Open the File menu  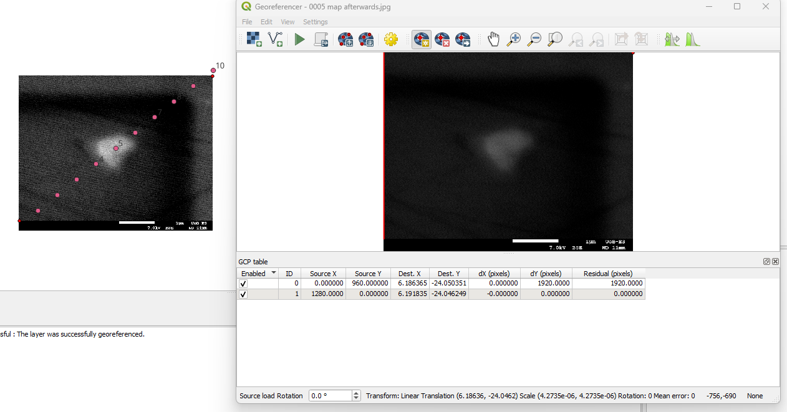point(247,22)
